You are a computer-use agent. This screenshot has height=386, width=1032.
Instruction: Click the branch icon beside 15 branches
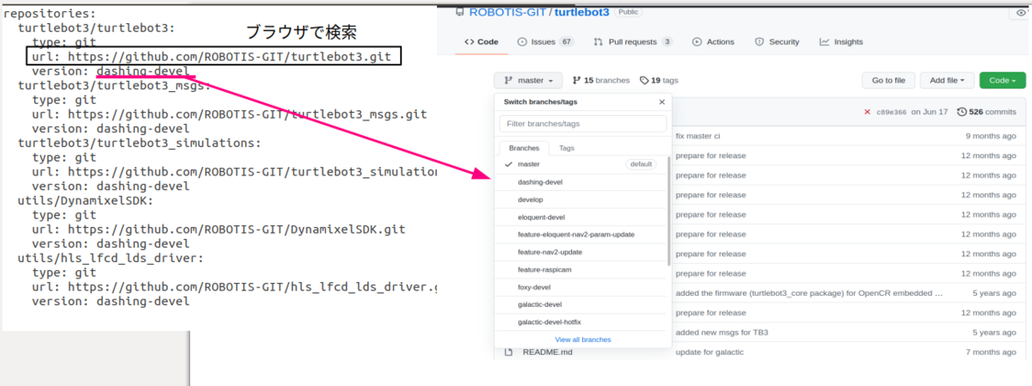[576, 80]
